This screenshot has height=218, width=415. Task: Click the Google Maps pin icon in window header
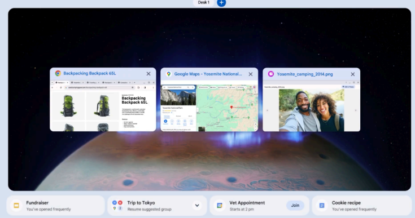tap(169, 74)
